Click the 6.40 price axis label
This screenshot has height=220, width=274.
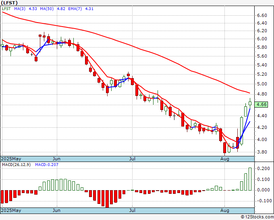(x=262, y=23)
